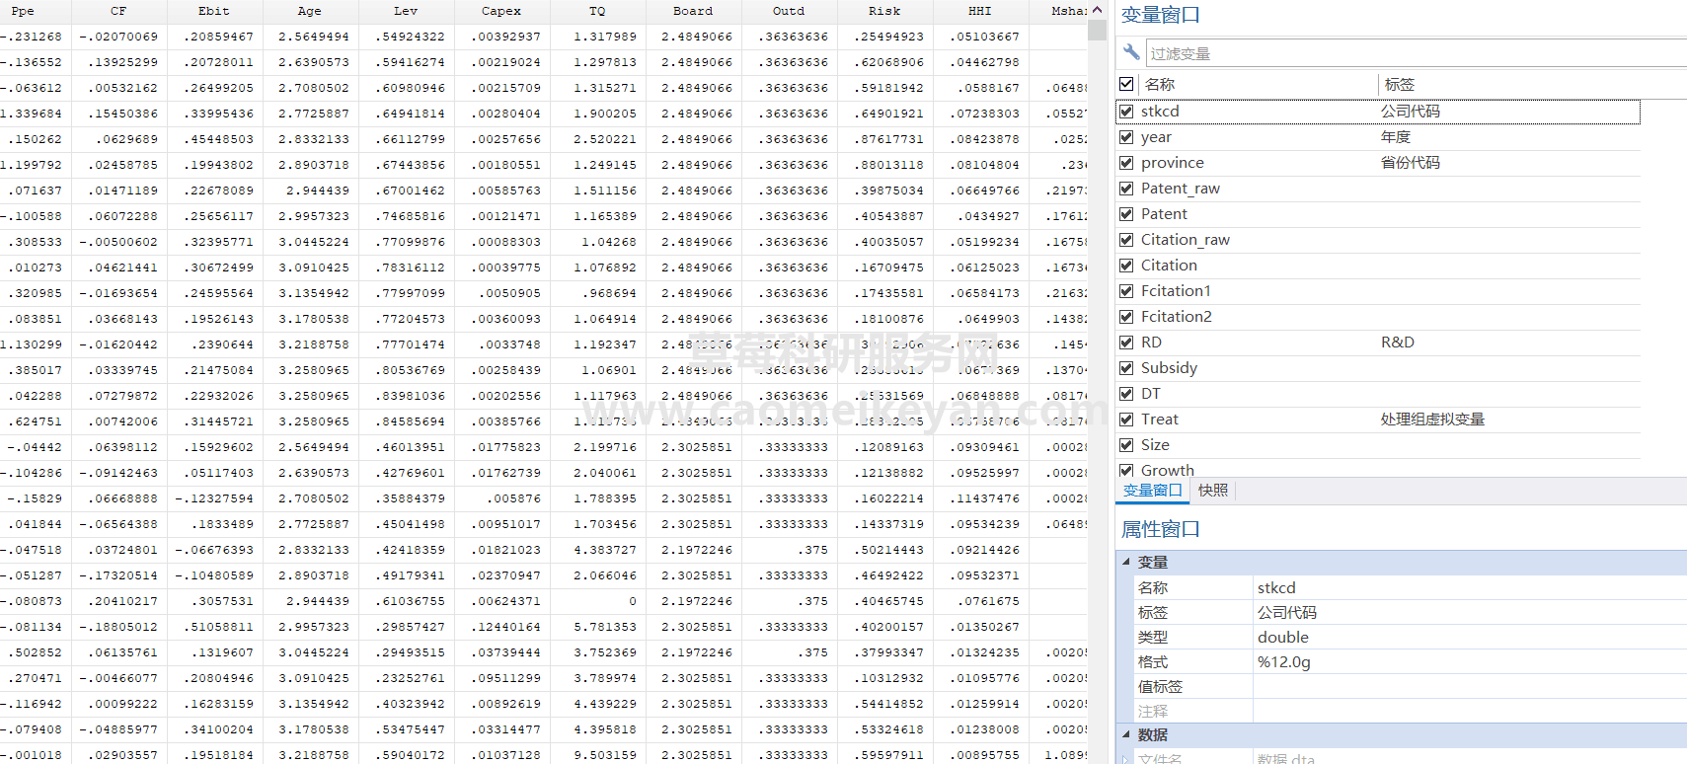Uncheck the year variable checkbox

click(x=1126, y=137)
